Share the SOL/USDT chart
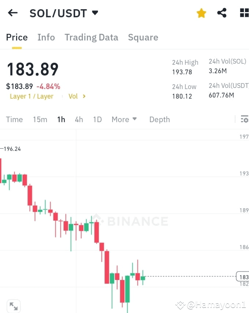Screen dimensions: 249x313 222,13
